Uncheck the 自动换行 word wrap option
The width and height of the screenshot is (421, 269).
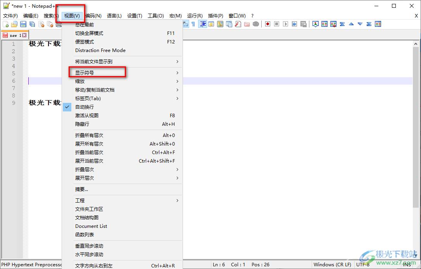click(122, 107)
